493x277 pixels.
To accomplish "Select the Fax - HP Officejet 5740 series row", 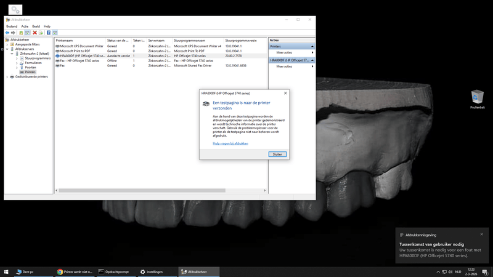I will coord(161,61).
